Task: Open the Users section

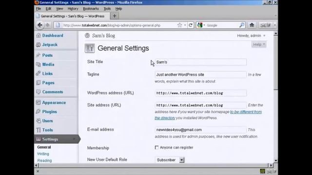Action: (x=48, y=121)
